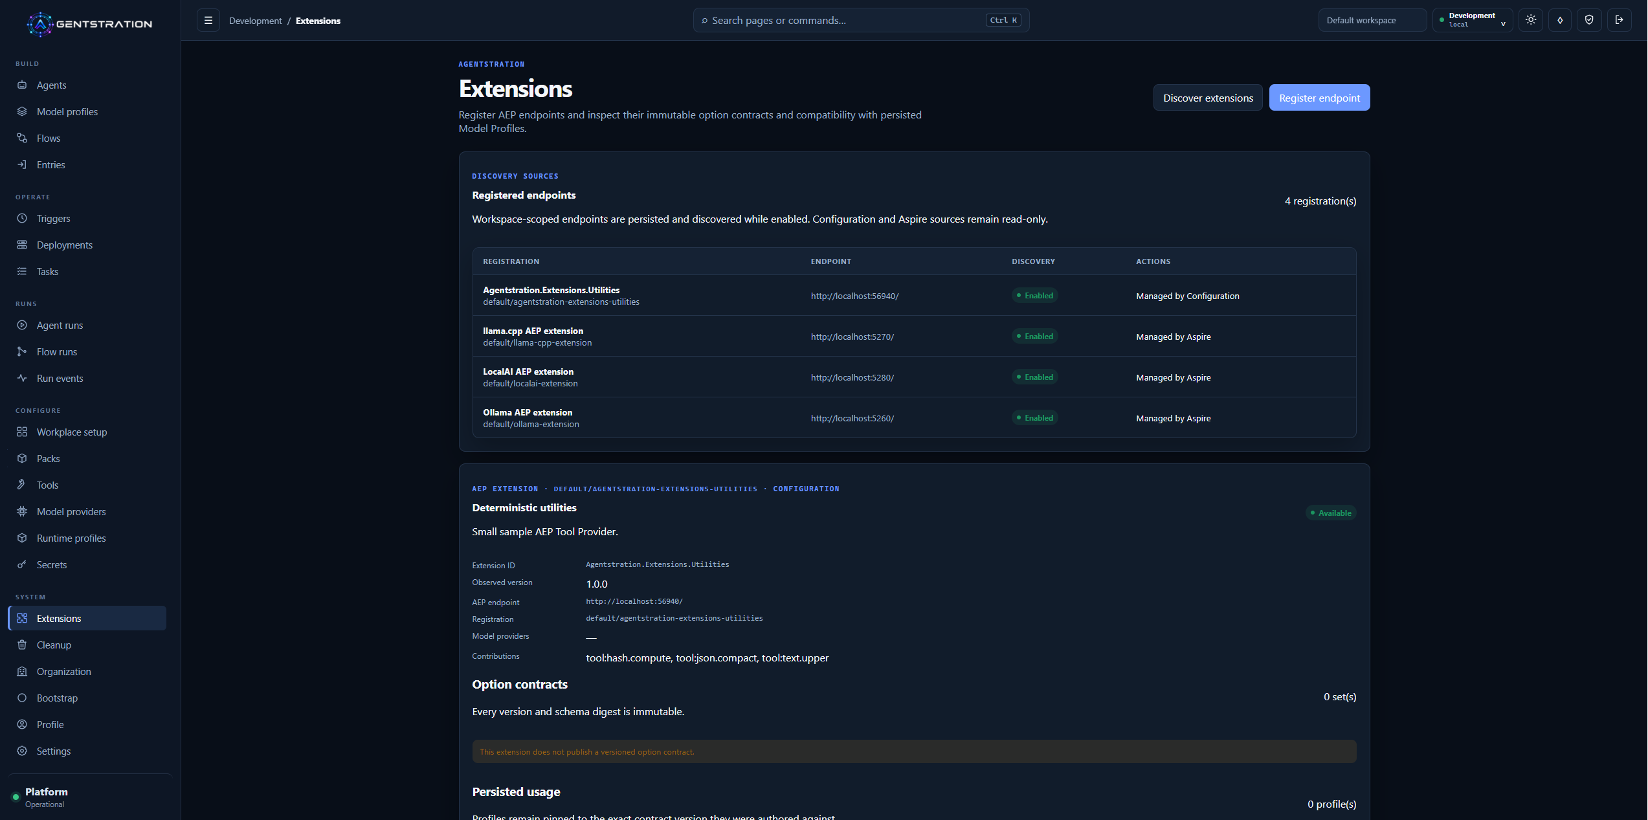This screenshot has width=1648, height=820.
Task: Click the REGISTRATION column header
Action: coord(511,261)
